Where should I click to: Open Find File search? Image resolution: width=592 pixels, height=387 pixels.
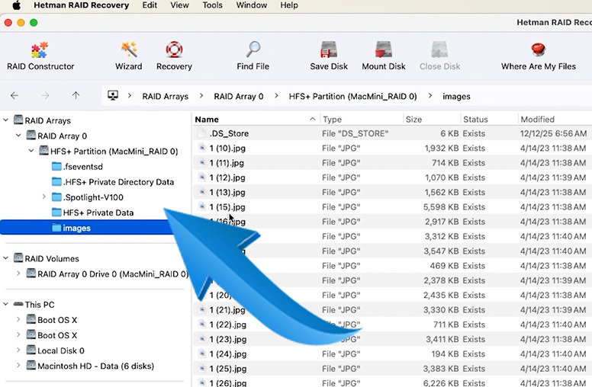(253, 56)
